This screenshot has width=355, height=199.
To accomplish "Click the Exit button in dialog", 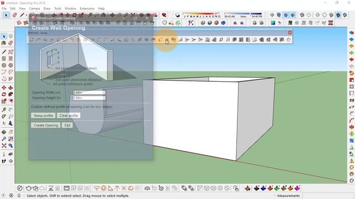I will 67,125.
